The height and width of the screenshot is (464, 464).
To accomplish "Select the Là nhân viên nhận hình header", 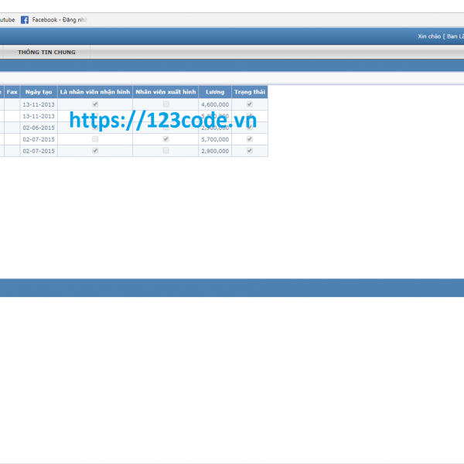I will [95, 91].
